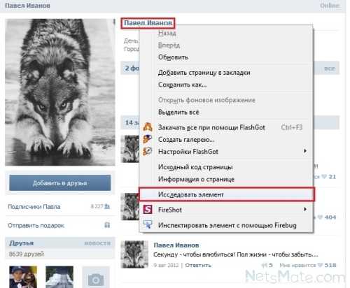This screenshot has height=288, width=350.
Task: Click the Ответить link under the post
Action: pos(198,265)
